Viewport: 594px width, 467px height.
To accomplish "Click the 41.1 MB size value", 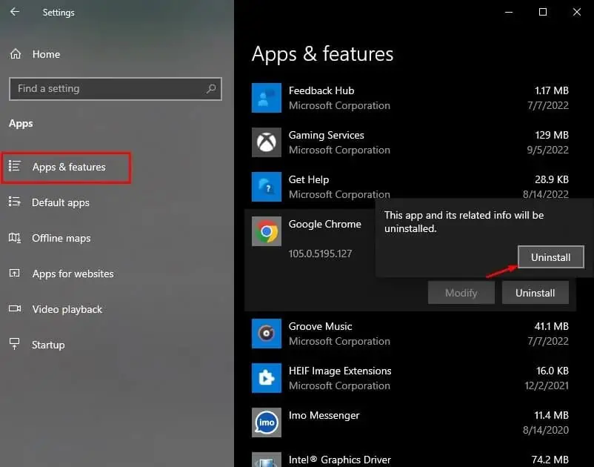I will tap(552, 326).
